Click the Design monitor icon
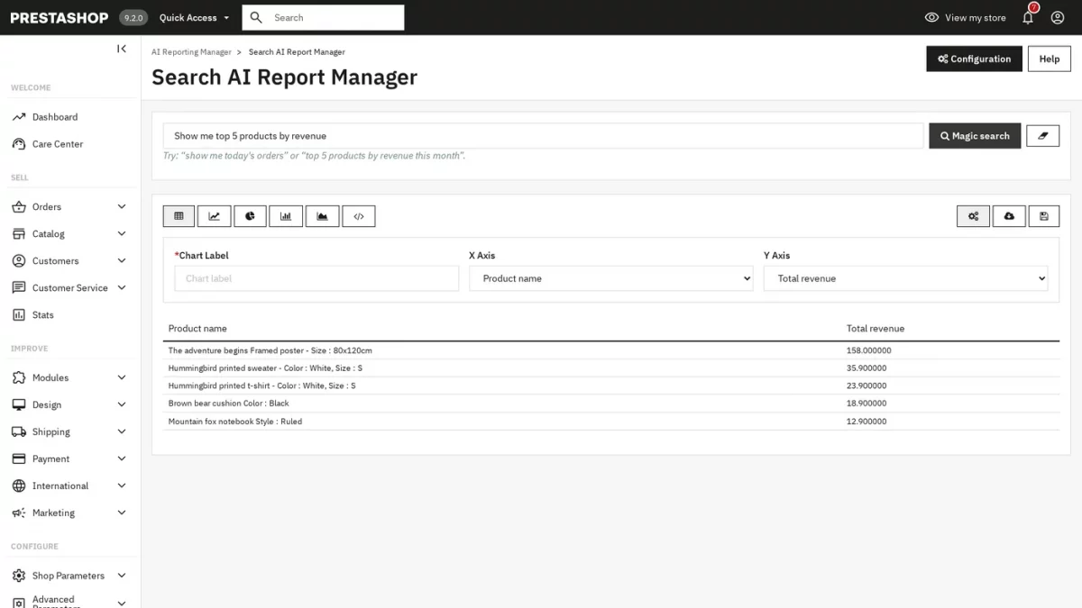 pos(19,405)
